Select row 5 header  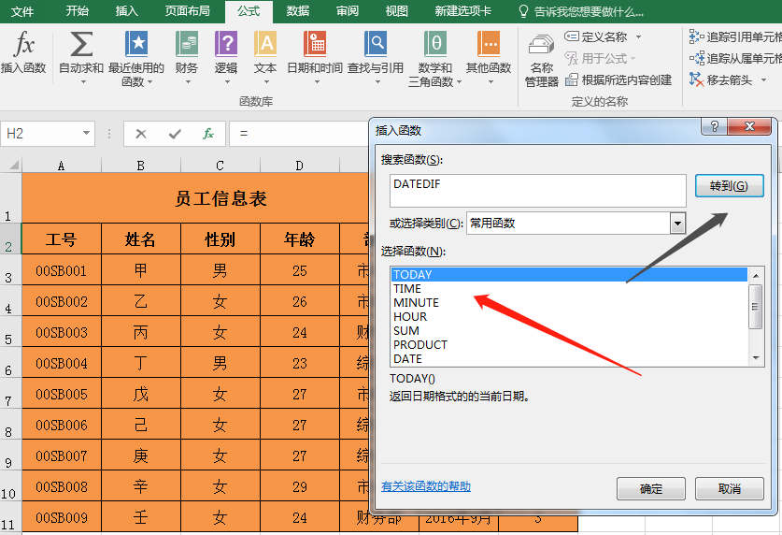(x=10, y=331)
